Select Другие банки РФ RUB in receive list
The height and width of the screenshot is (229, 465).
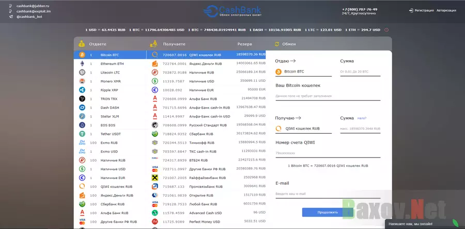tap(206, 169)
